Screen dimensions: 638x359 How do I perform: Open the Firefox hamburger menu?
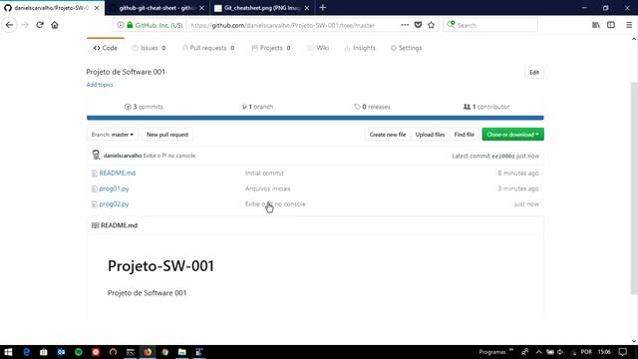[x=629, y=25]
